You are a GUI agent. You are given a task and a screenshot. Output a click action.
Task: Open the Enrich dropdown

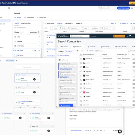tap(105, 28)
